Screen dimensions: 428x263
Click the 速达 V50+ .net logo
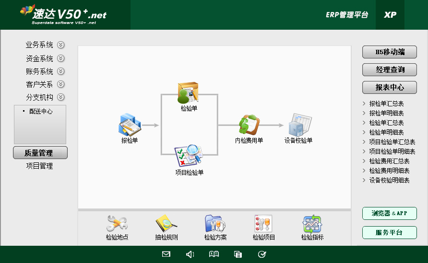[64, 14]
